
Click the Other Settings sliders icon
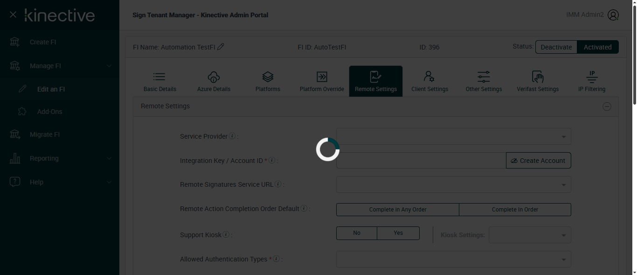(x=484, y=77)
